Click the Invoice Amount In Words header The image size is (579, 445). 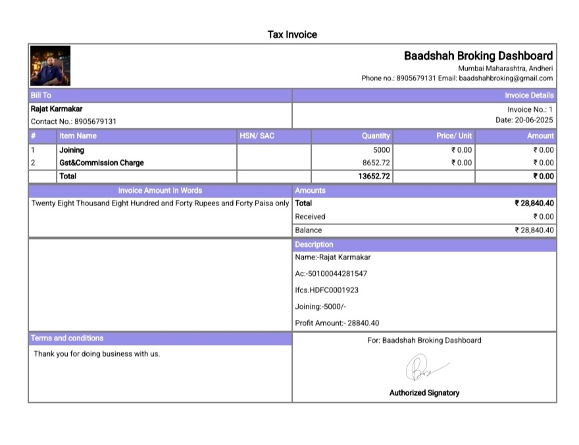pos(160,190)
